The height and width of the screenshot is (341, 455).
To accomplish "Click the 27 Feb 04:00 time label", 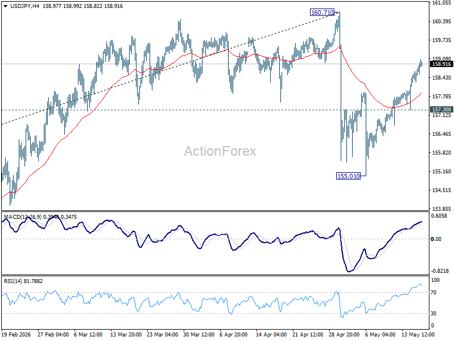I will click(x=53, y=334).
